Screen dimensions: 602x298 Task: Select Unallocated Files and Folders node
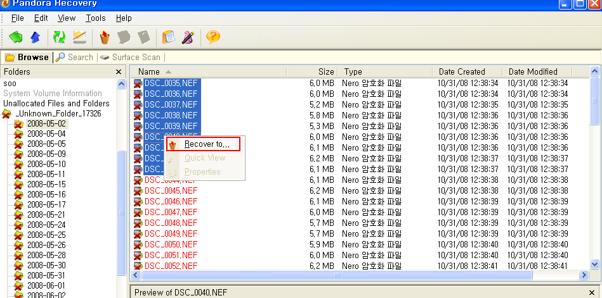(56, 103)
